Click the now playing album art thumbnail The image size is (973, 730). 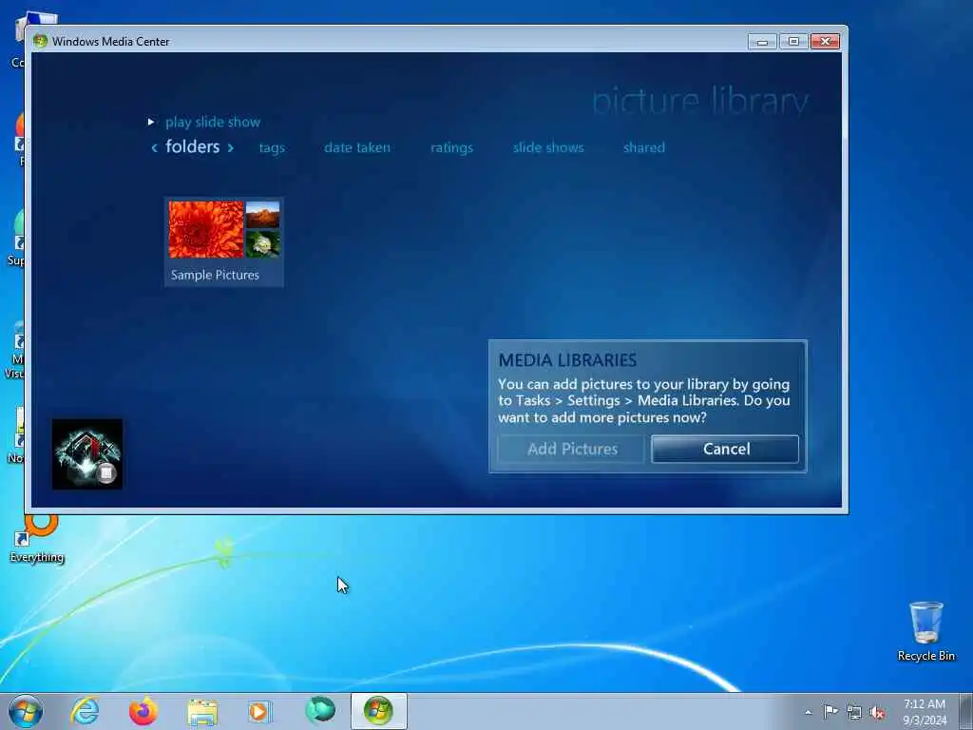tap(86, 453)
